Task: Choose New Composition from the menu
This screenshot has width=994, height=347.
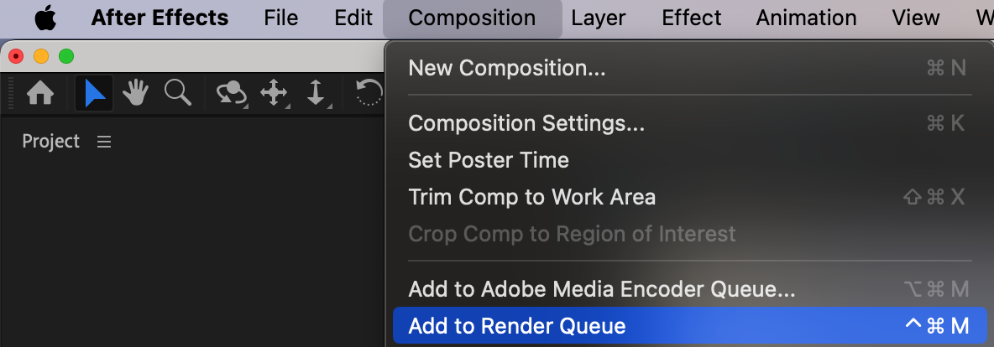Action: pos(506,68)
